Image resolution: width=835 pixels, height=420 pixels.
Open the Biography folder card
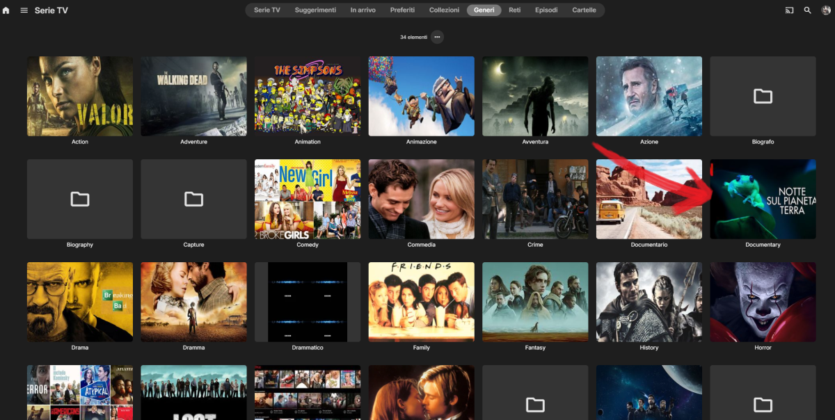pyautogui.click(x=80, y=199)
